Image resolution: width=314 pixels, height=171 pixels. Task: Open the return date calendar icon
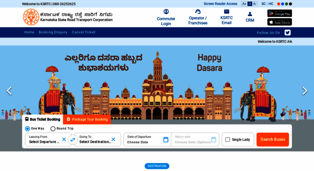[x=214, y=139]
